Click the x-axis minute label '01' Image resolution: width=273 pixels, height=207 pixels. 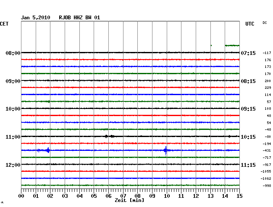36,196
